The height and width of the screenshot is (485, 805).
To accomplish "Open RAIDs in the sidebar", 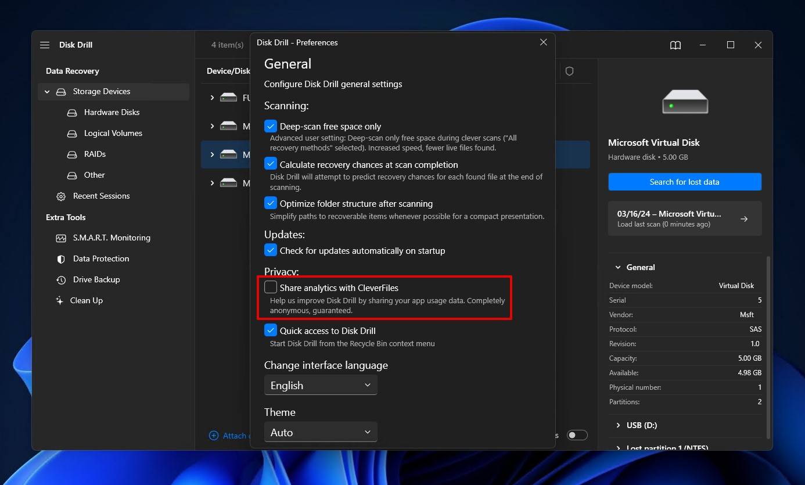I will 95,154.
